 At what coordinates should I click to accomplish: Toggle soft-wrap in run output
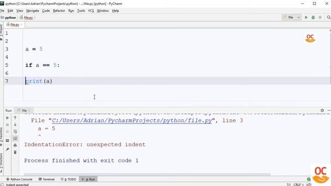click(15, 132)
